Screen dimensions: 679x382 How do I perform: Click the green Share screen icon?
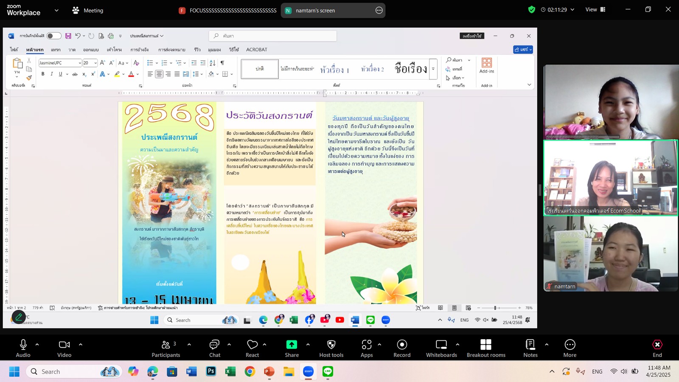tap(292, 345)
